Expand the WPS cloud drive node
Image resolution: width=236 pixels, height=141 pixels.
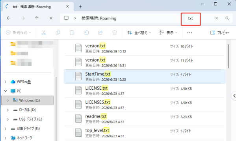[6, 82]
